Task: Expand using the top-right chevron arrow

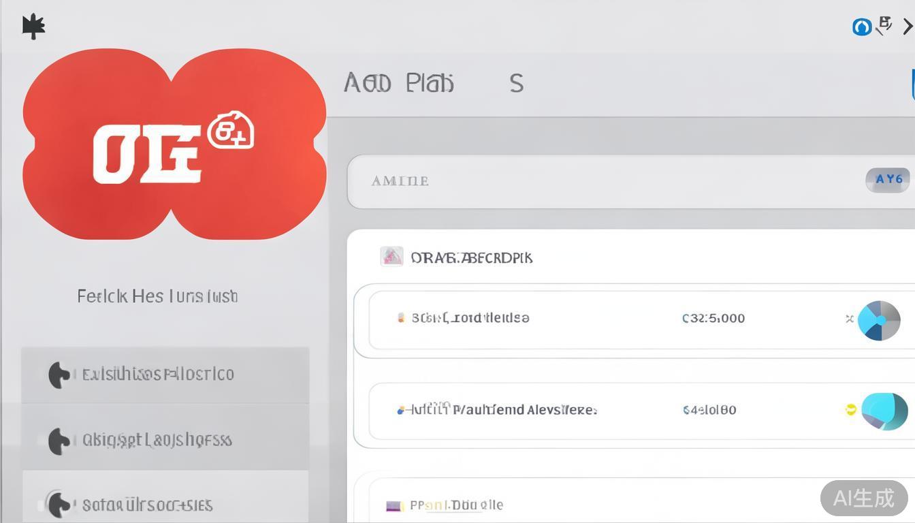Action: [908, 27]
